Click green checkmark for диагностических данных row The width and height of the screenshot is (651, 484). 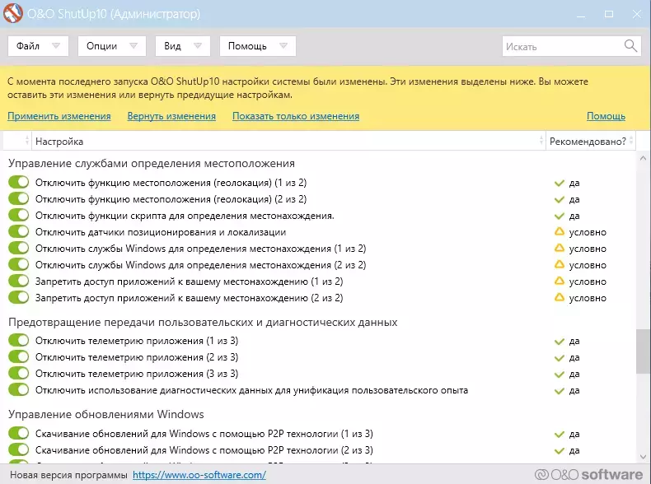tap(560, 391)
